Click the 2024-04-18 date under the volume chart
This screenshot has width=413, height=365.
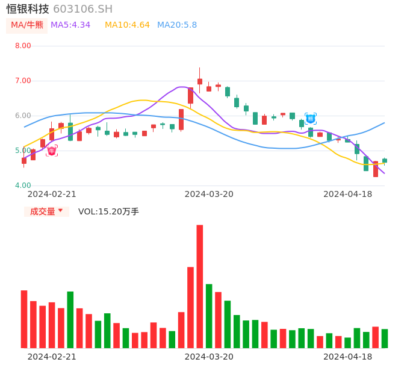(x=348, y=357)
